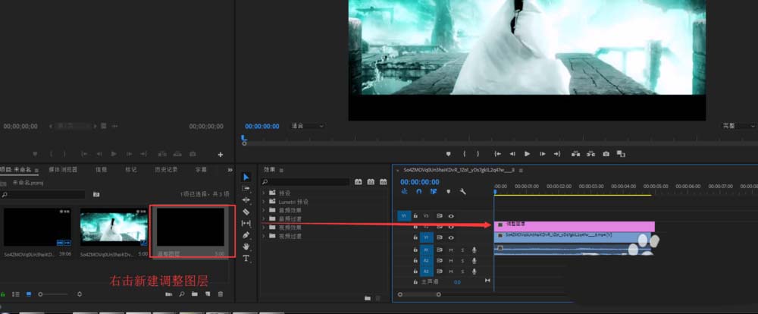Toggle A2 track targeting

click(426, 260)
